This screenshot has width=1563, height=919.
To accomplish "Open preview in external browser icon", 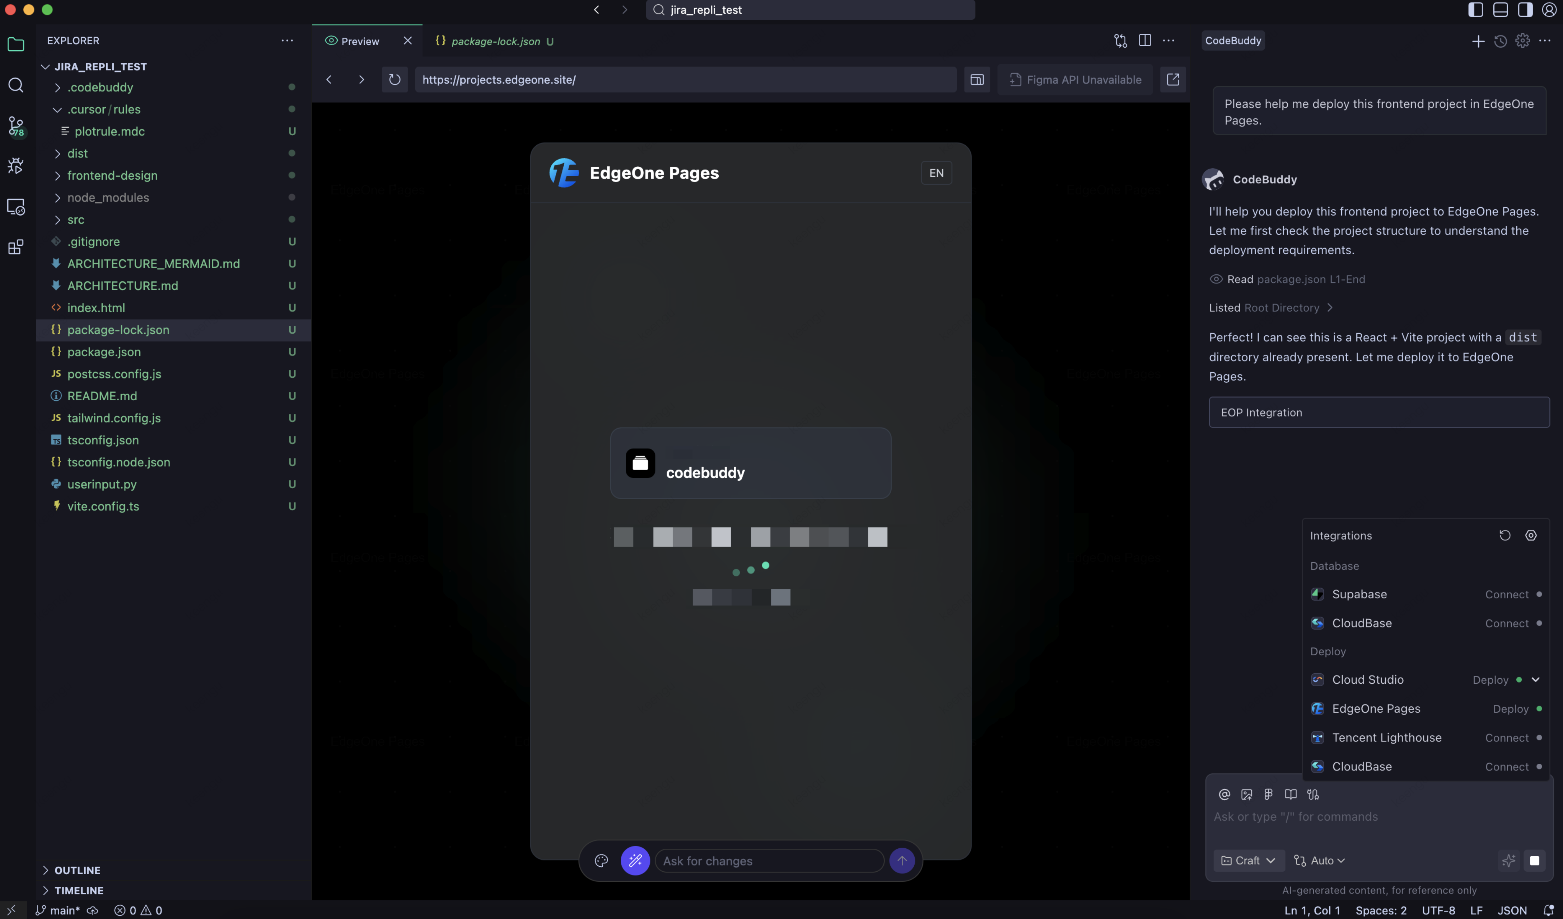I will [1172, 79].
